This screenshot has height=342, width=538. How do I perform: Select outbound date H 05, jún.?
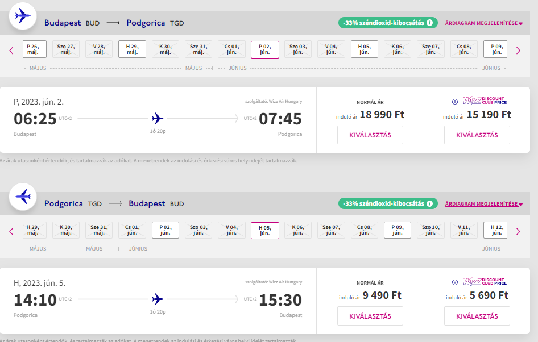[x=365, y=49]
